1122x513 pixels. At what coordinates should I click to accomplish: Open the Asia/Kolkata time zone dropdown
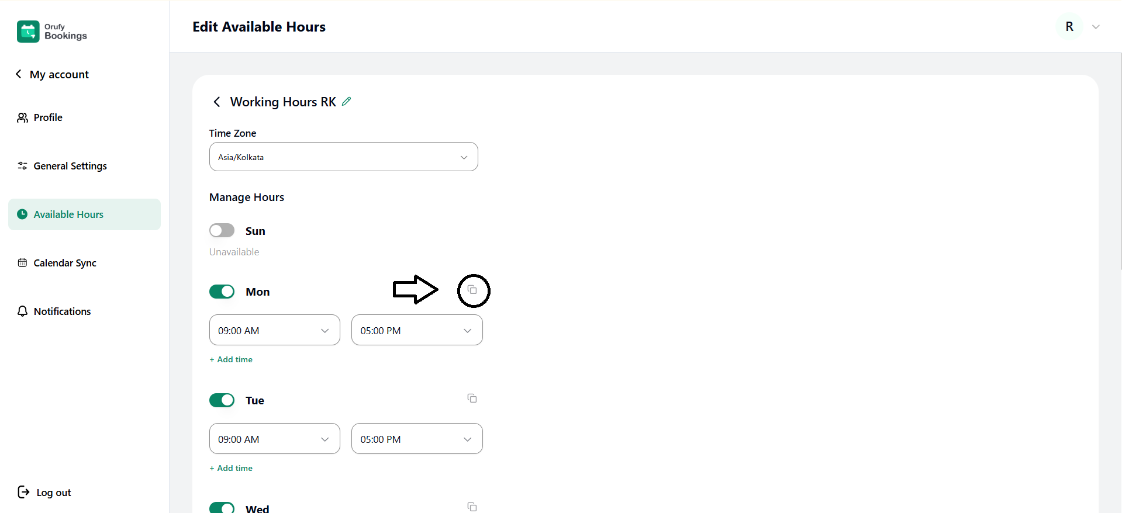[x=343, y=157]
